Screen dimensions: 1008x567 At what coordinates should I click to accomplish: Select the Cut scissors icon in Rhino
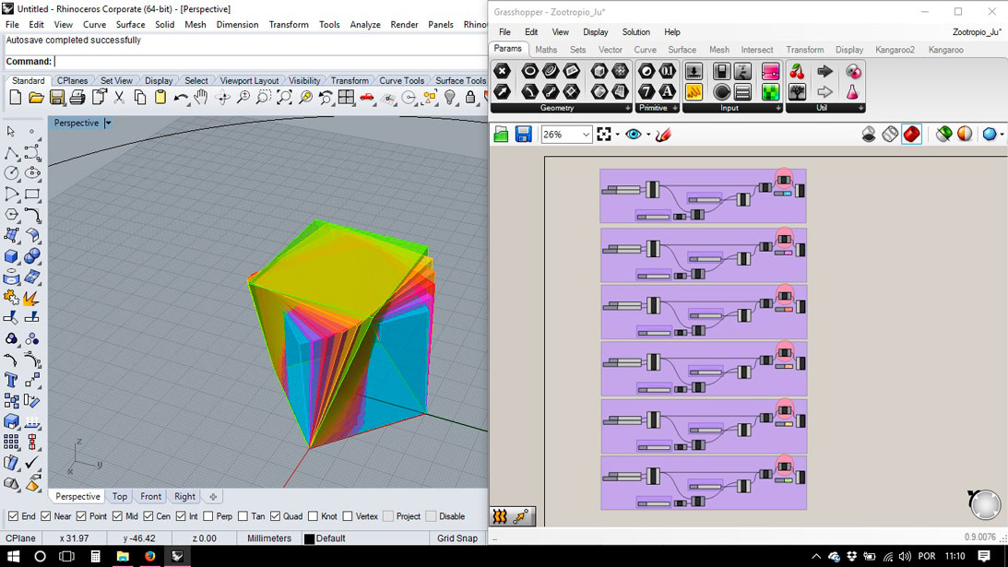coord(119,98)
